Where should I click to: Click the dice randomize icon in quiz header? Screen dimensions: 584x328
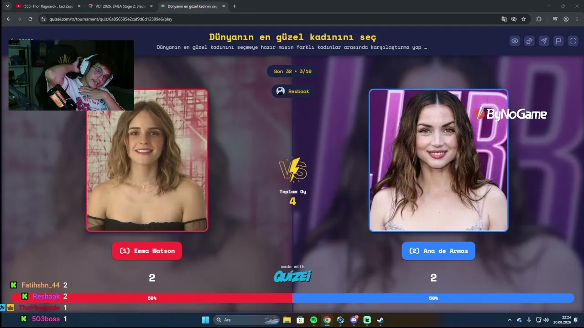pos(529,41)
